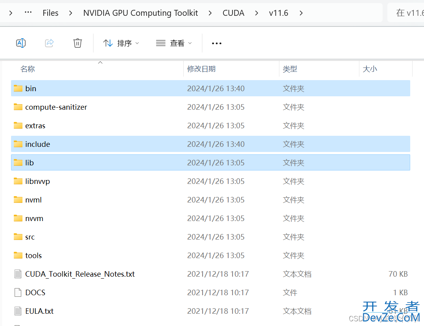
Task: Click the EULA.txt file icon
Action: point(18,311)
